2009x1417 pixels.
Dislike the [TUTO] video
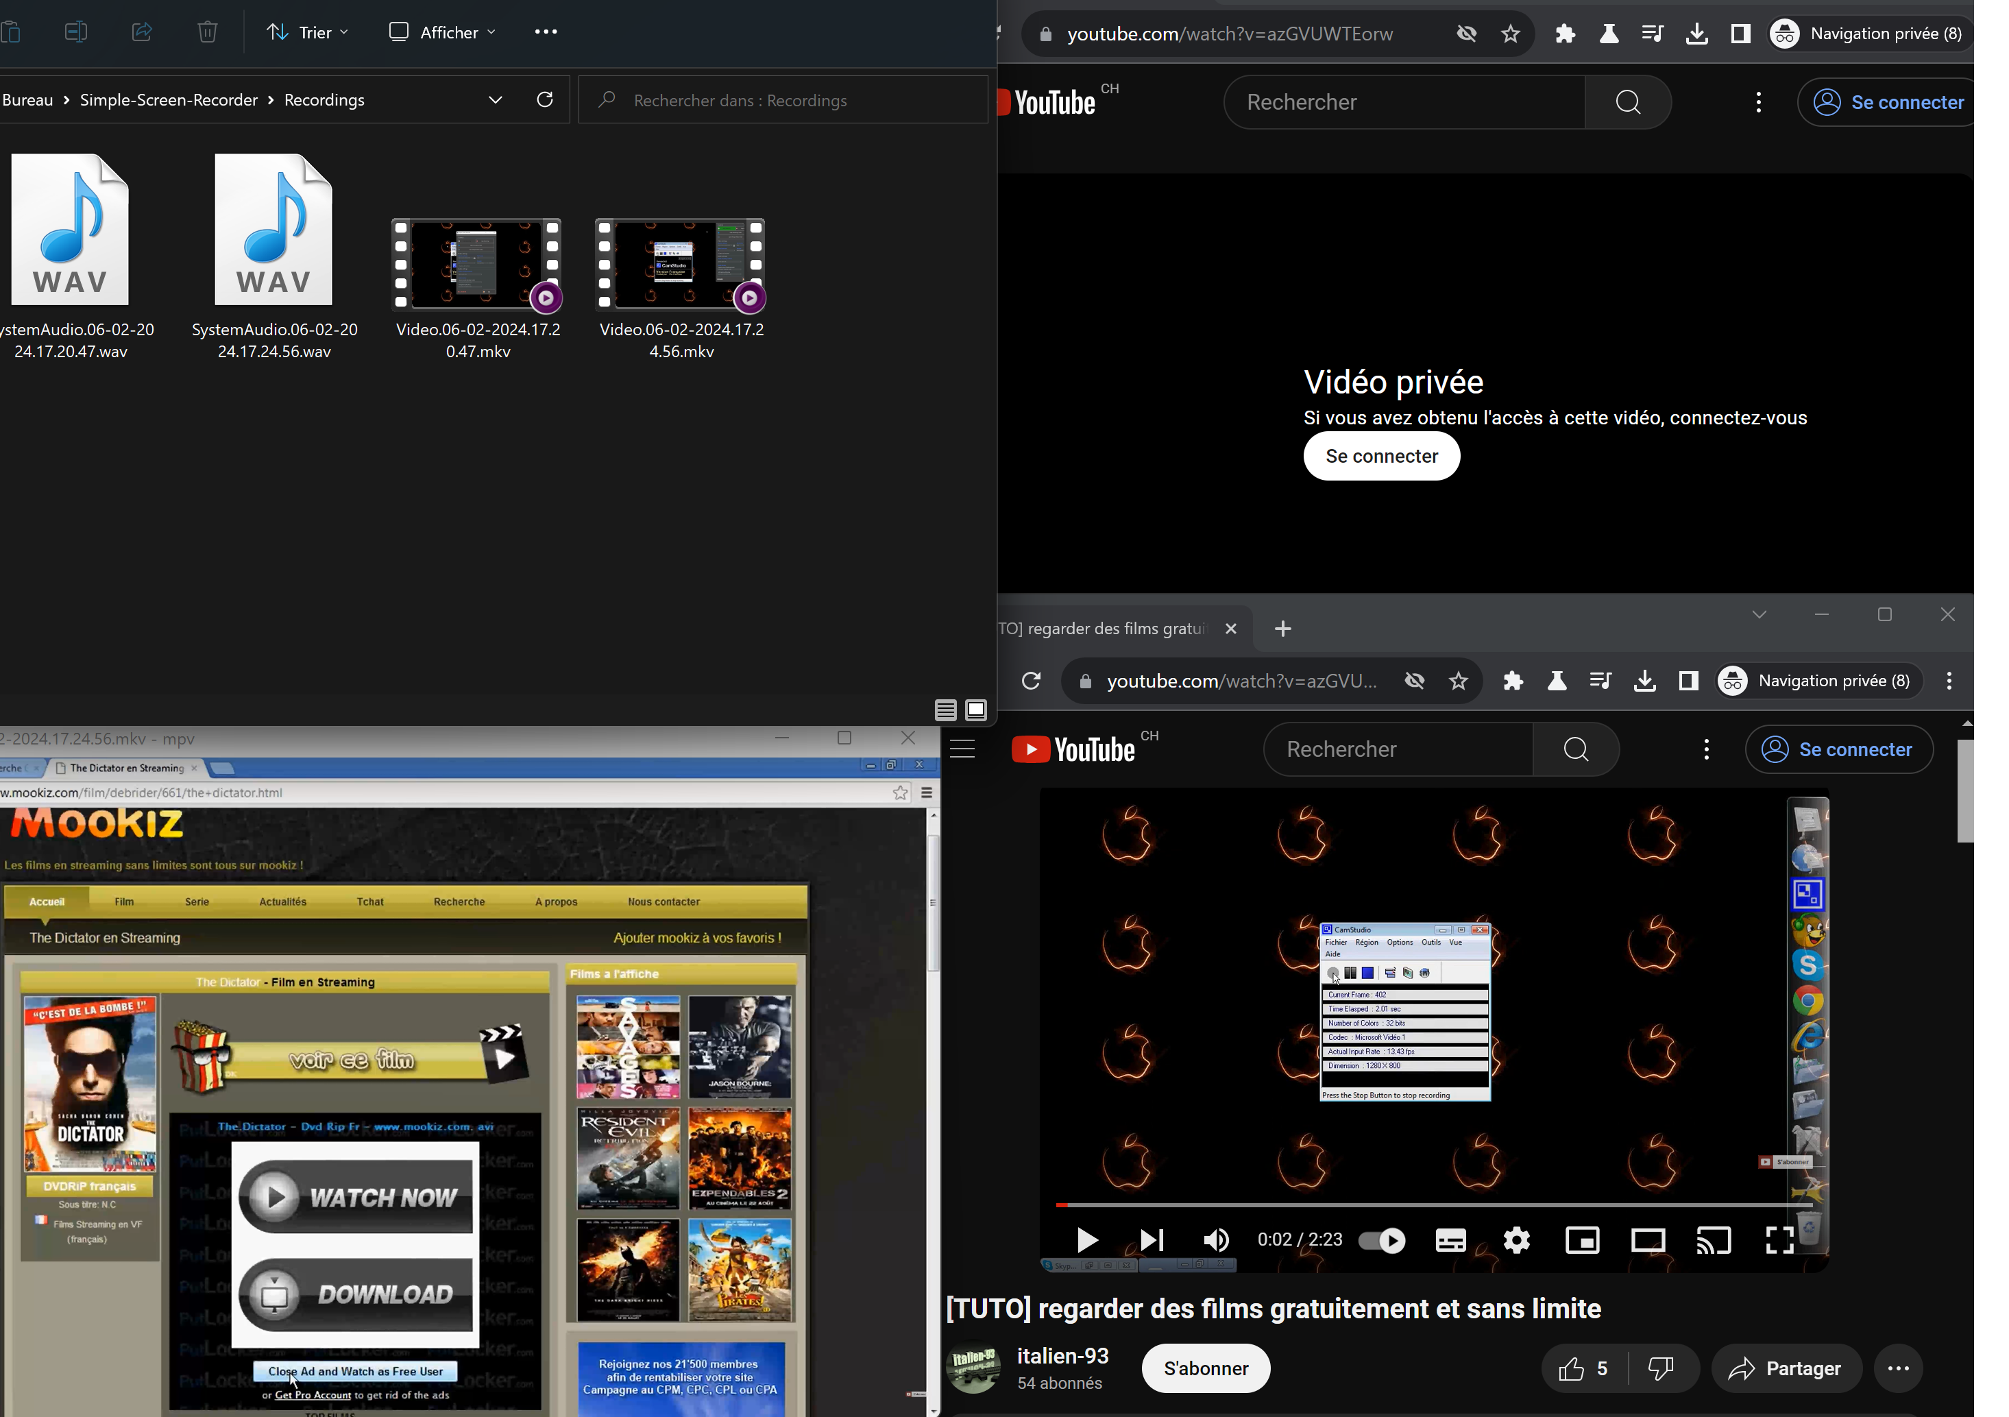point(1661,1369)
